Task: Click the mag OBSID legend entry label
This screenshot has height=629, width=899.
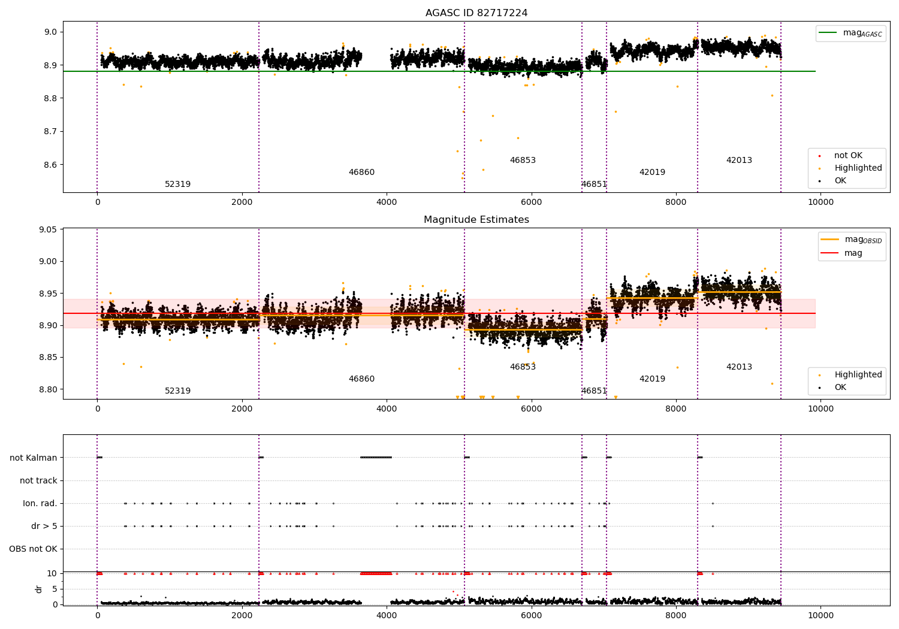Action: click(x=863, y=240)
